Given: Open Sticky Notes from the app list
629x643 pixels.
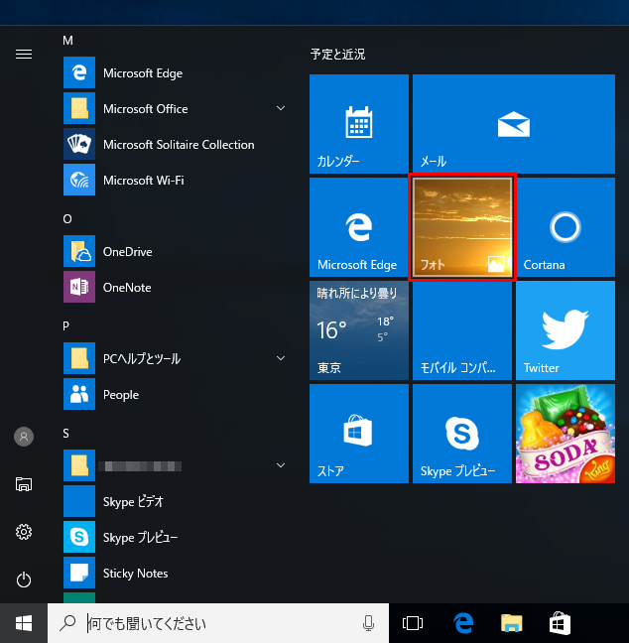Looking at the screenshot, I should pos(135,574).
